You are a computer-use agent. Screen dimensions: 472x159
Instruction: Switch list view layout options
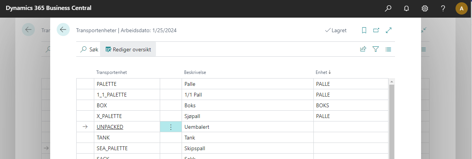click(x=388, y=49)
